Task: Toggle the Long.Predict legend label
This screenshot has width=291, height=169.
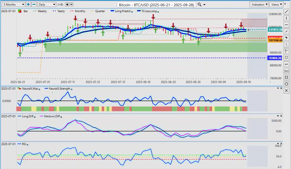Action: [x=123, y=11]
